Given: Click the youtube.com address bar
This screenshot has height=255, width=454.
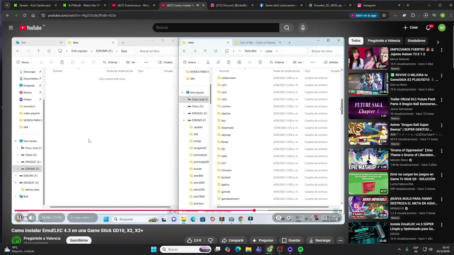Looking at the screenshot, I should (193, 15).
